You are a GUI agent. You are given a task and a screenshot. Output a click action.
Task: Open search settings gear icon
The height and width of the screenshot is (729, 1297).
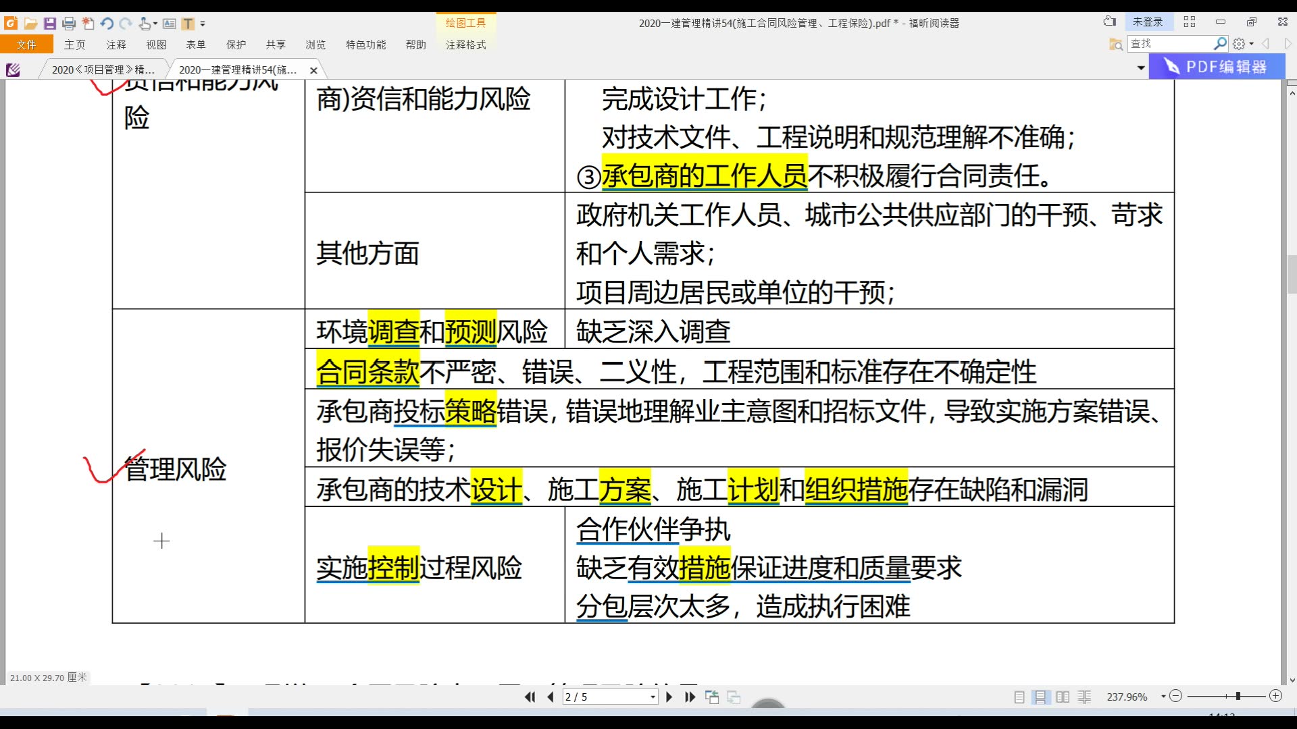(1239, 44)
